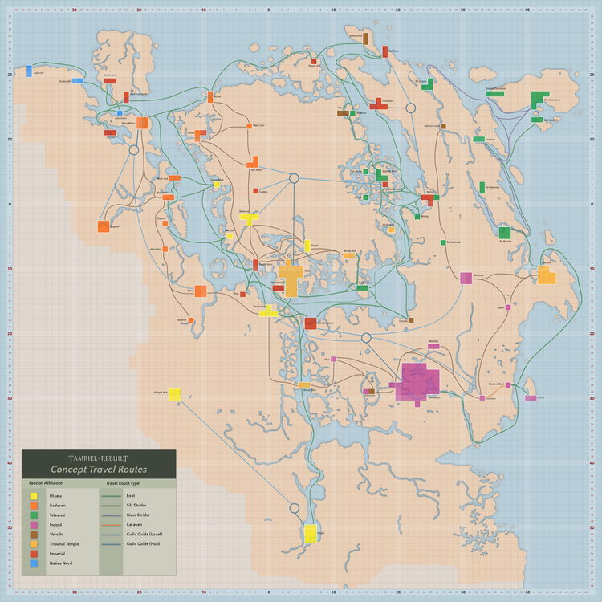The image size is (602, 602).
Task: Click the green Tel Ouada marker
Action: [x=428, y=84]
